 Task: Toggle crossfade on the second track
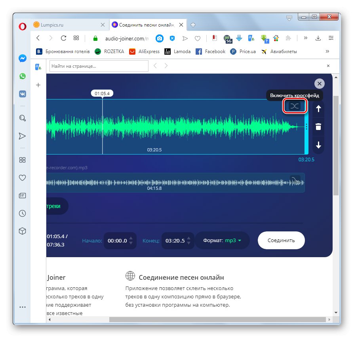(295, 180)
